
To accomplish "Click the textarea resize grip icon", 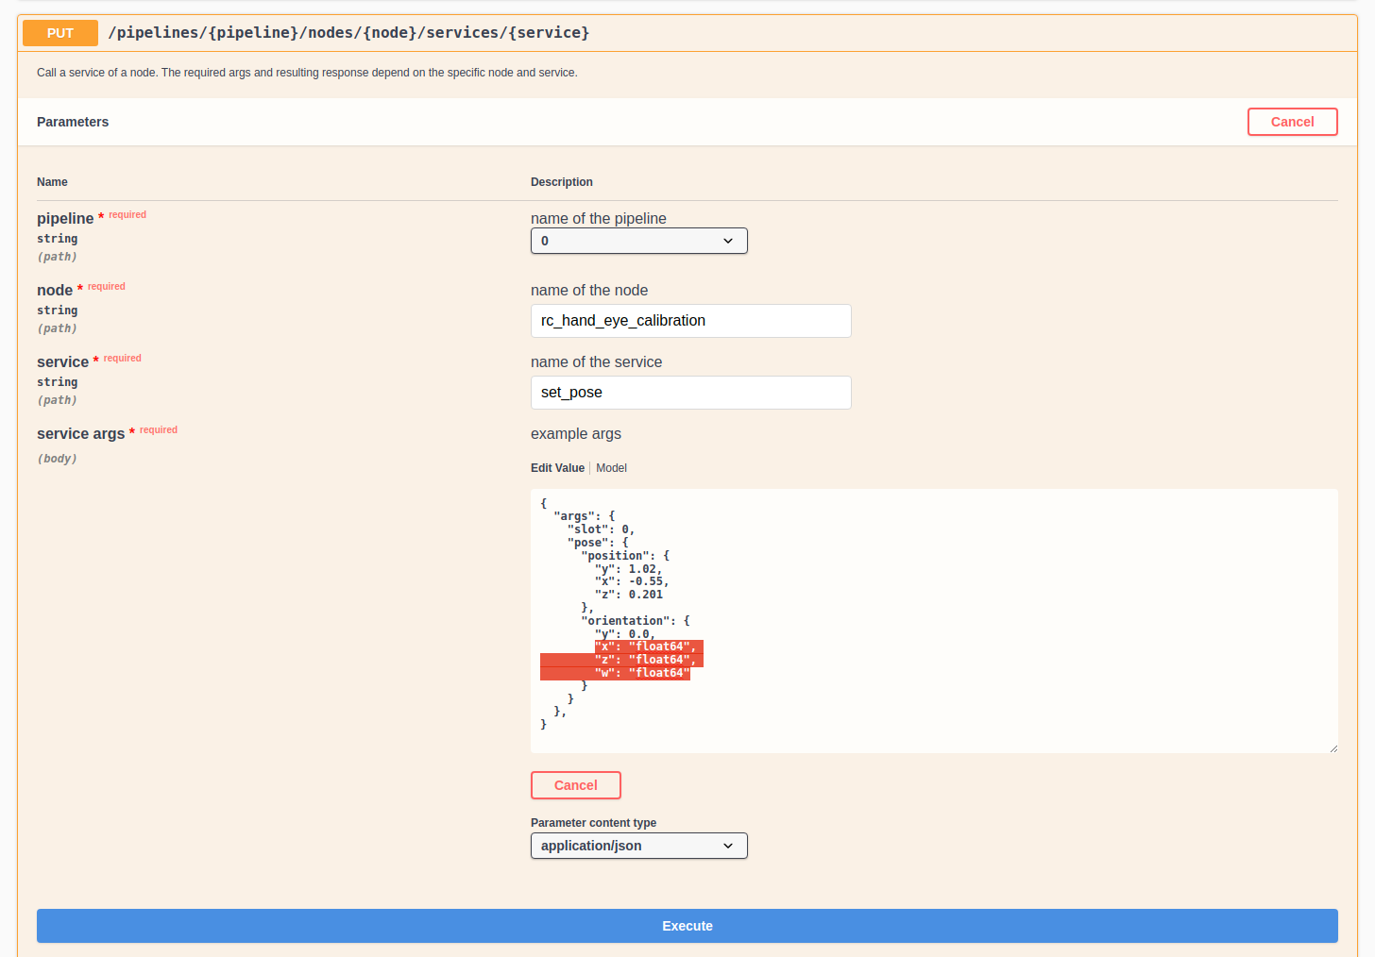I will pyautogui.click(x=1332, y=747).
